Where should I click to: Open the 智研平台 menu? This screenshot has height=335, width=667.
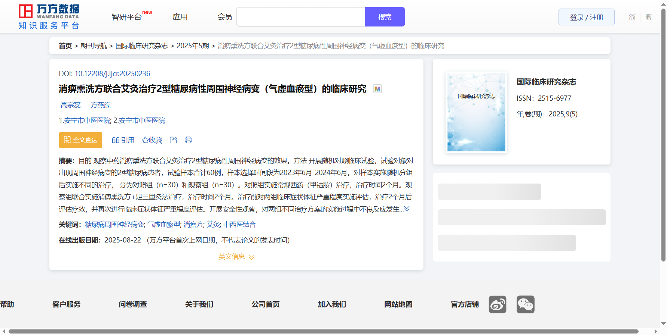pos(127,17)
